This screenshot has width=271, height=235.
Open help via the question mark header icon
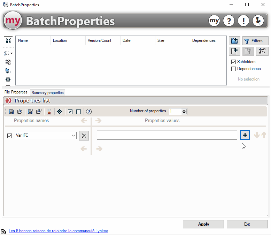(229, 21)
